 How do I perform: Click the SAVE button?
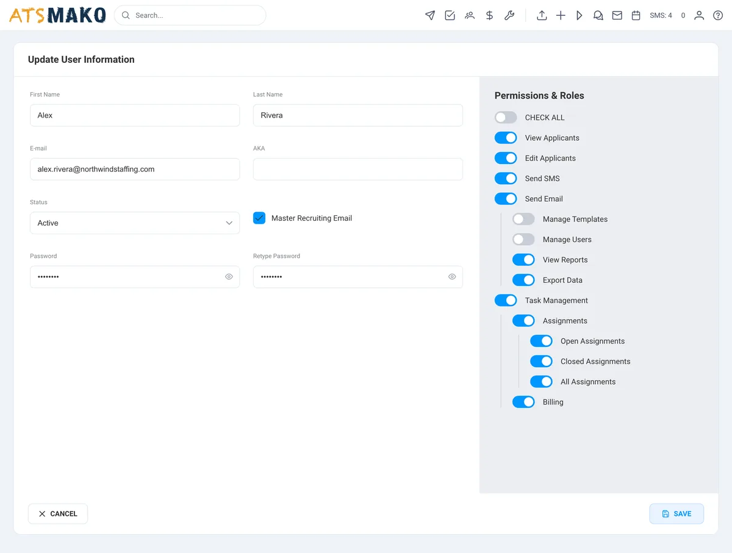click(676, 514)
